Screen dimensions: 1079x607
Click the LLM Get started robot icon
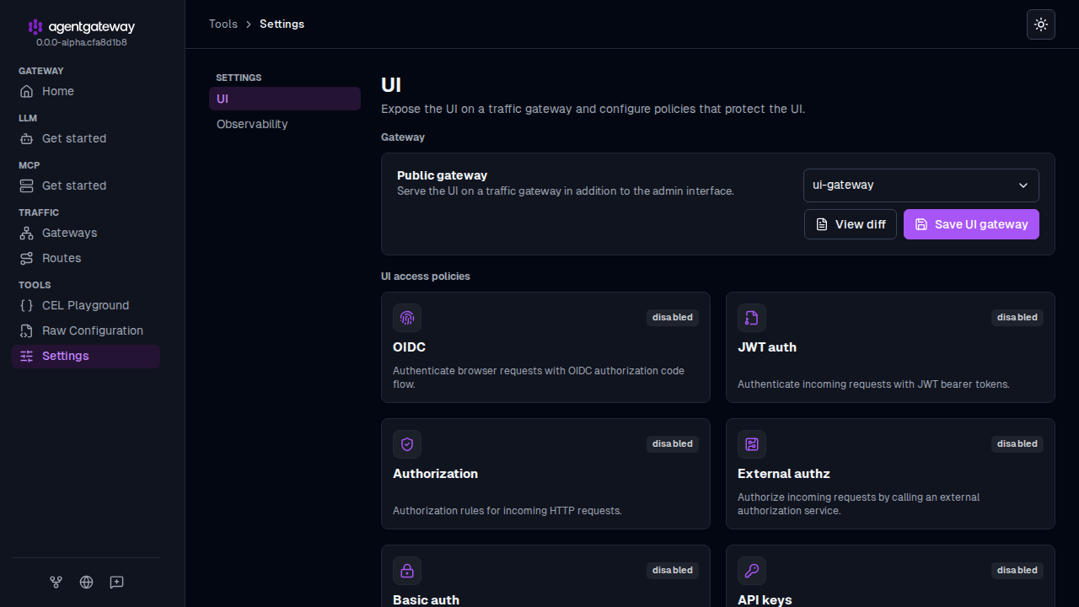27,138
